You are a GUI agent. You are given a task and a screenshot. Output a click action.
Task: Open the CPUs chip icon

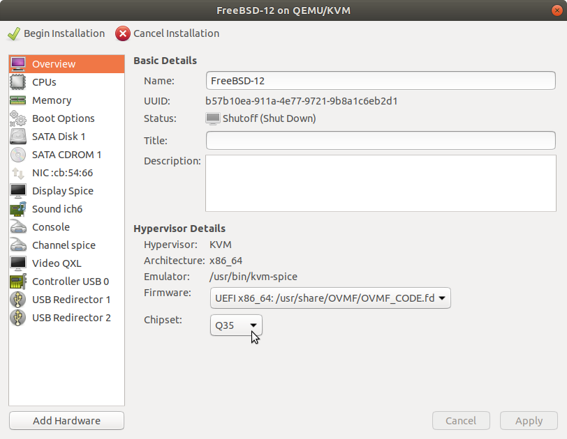18,82
